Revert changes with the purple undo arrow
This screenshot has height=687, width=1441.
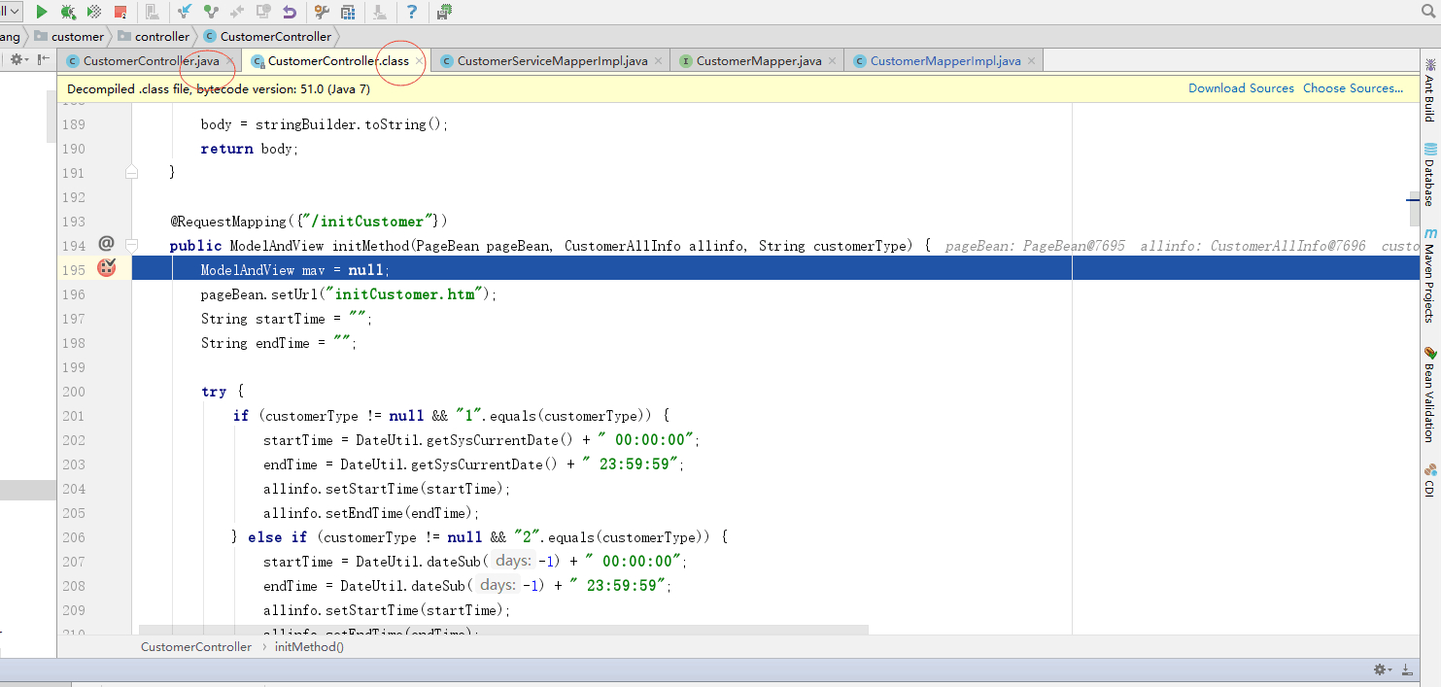[290, 12]
